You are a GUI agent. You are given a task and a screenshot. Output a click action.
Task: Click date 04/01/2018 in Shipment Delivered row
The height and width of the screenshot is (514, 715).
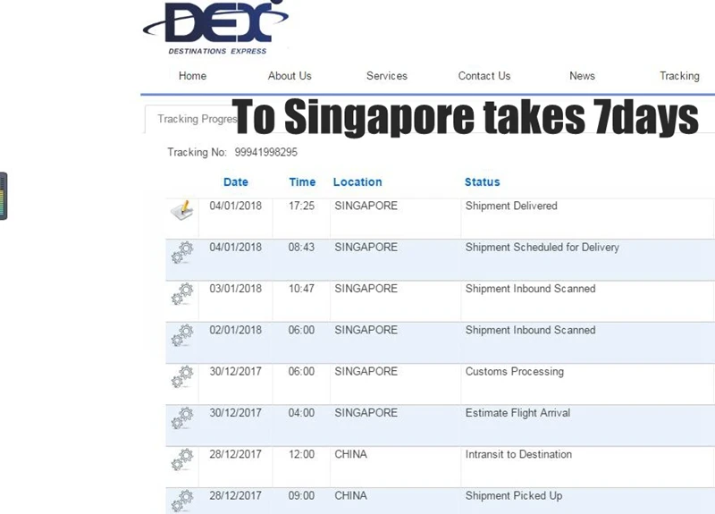[x=236, y=206]
